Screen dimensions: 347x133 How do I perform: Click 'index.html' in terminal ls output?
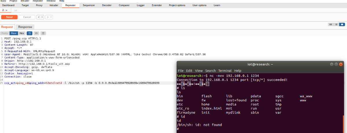(212, 109)
